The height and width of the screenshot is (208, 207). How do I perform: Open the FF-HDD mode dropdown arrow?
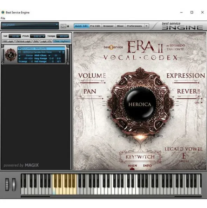pos(19,58)
